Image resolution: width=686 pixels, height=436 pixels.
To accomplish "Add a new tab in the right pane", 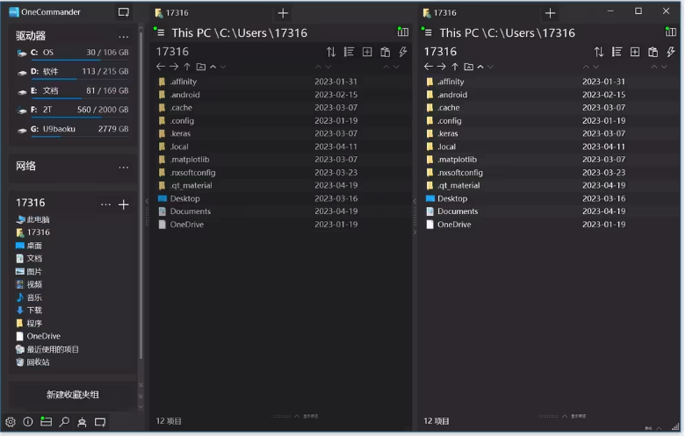I will pyautogui.click(x=551, y=13).
